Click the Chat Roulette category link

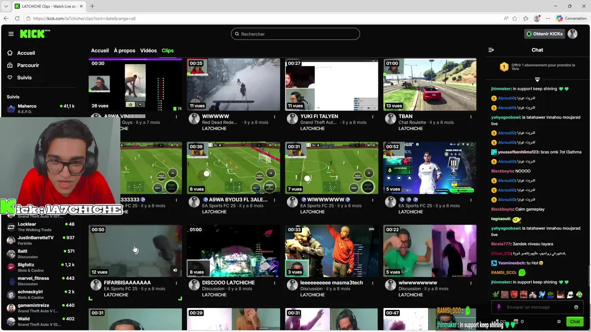point(413,123)
